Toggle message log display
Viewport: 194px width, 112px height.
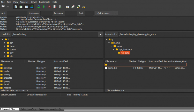(x=16, y=7)
